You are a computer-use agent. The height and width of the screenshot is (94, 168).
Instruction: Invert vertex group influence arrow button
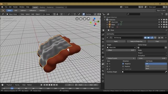tap(166, 48)
